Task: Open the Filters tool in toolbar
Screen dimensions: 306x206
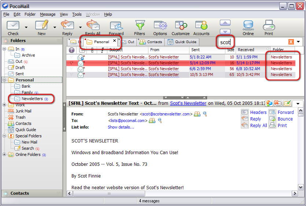Action: click(x=140, y=27)
